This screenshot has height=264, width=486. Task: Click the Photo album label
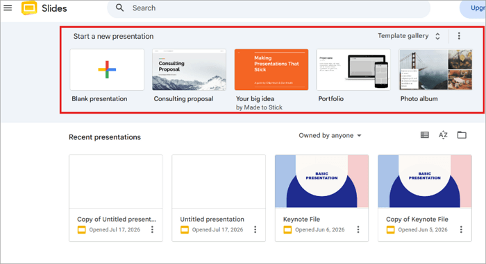pos(419,98)
